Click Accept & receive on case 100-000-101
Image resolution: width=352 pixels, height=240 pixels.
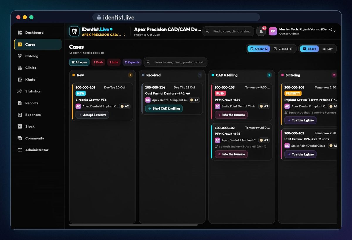coord(92,115)
